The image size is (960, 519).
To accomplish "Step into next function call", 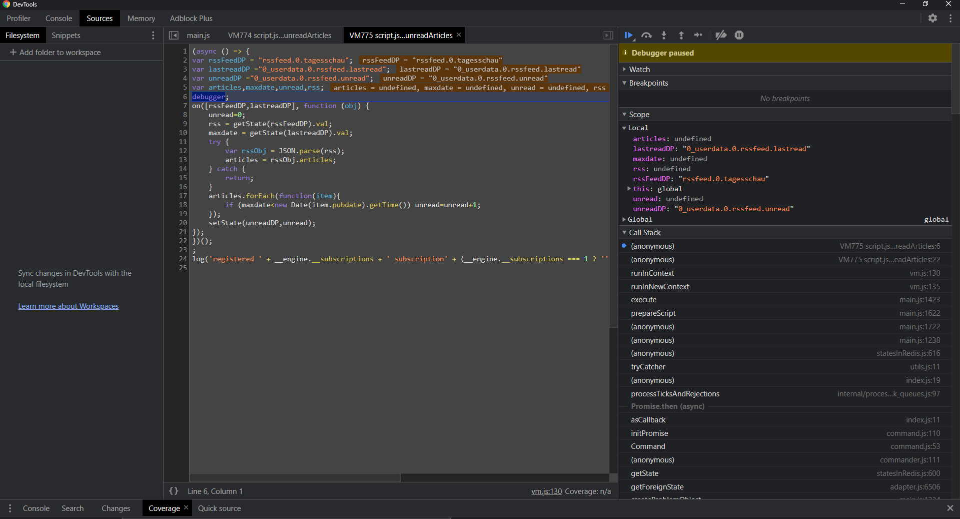I will click(x=664, y=35).
